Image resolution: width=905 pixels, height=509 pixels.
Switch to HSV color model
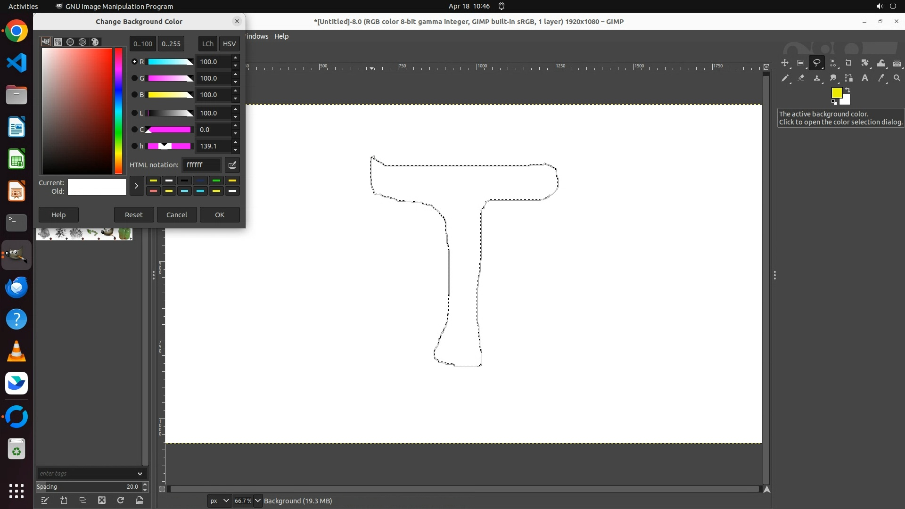229,43
